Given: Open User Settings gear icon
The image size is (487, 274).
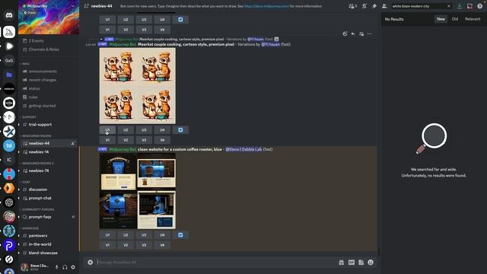Looking at the screenshot, I should (73, 267).
